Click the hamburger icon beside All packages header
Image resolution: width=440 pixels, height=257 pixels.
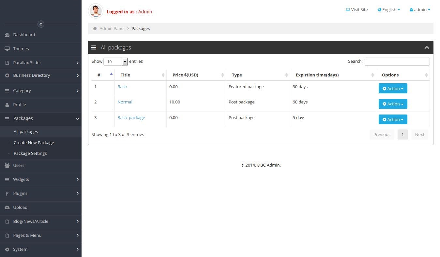click(x=94, y=47)
